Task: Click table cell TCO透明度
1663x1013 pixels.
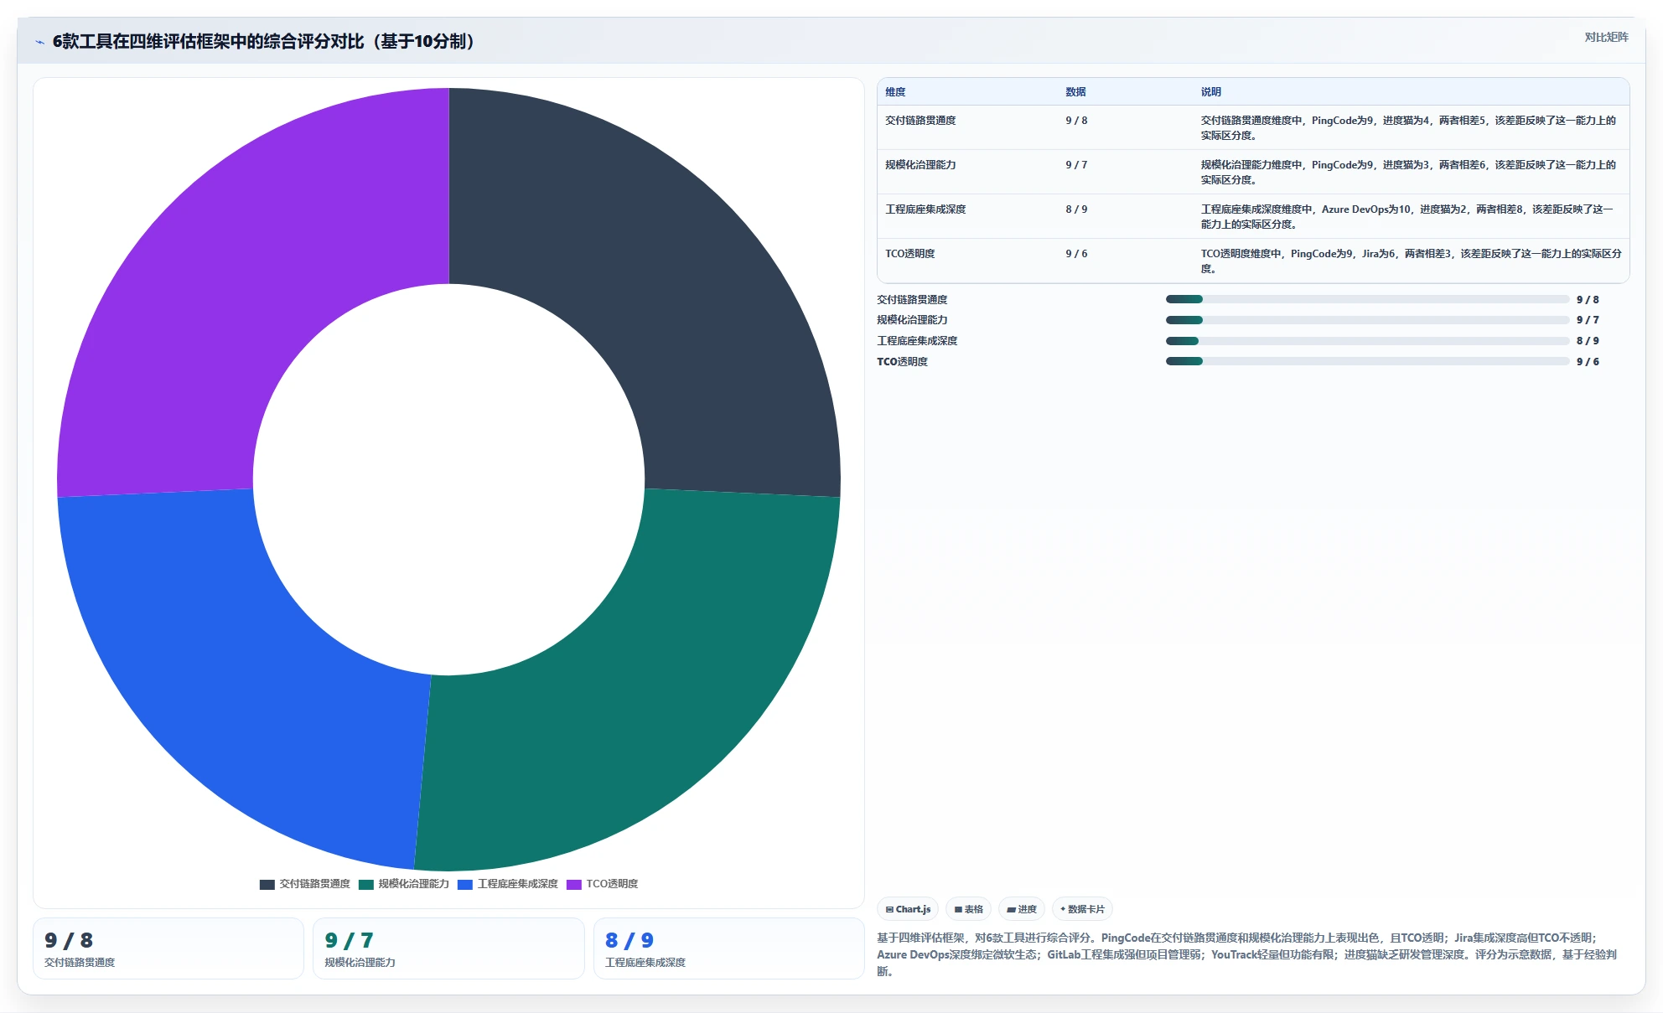Action: tap(910, 254)
